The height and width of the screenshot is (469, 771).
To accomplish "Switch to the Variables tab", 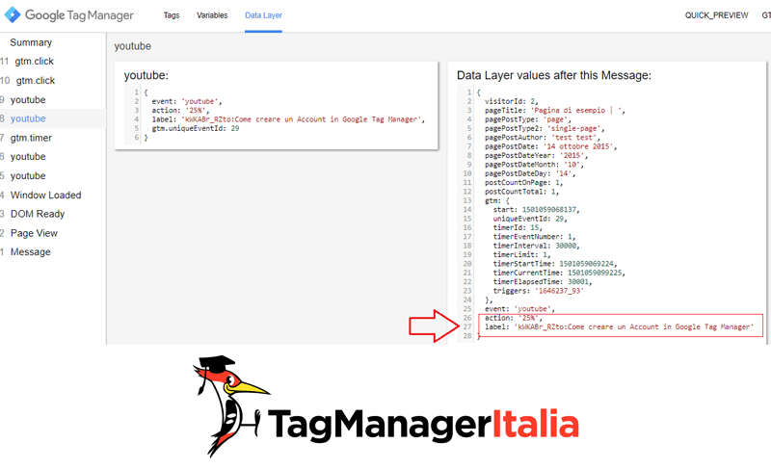I will coord(212,16).
